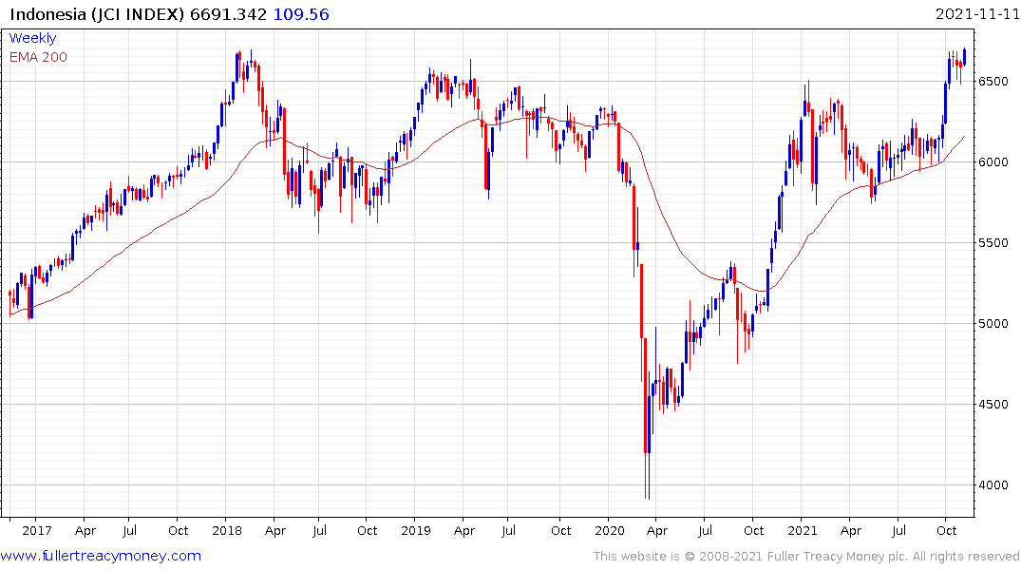Click the 5500 price axis label
The width and height of the screenshot is (1021, 570).
(993, 243)
